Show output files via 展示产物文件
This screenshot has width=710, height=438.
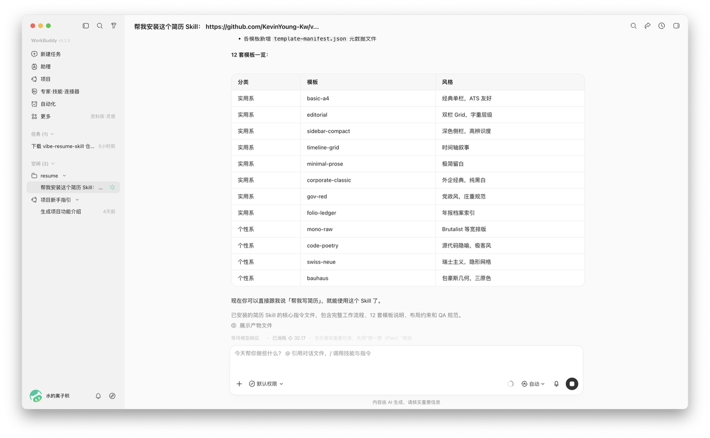click(x=252, y=325)
